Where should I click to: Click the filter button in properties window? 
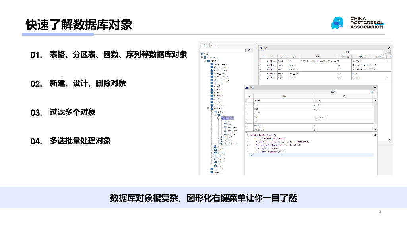[x=373, y=92]
